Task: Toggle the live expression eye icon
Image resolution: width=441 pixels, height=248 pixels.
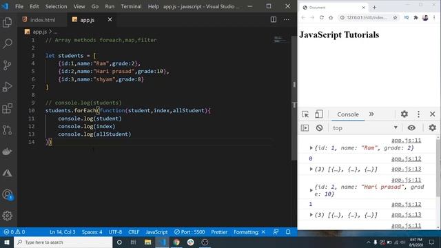Action: (x=411, y=127)
